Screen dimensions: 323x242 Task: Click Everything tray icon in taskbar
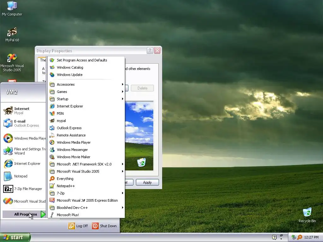300,237
